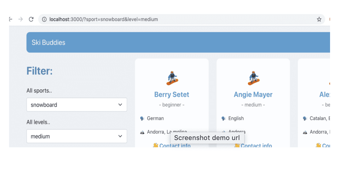Click the Screenshot demo url tooltip
This screenshot has width=350, height=169.
point(207,138)
